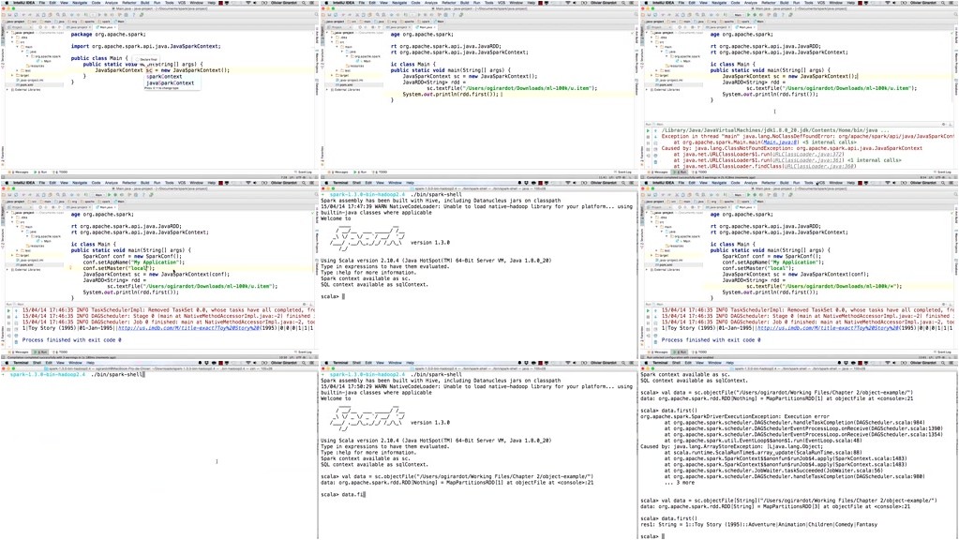
Task: Open the frame showing the NoClassDefFoundError exception
Action: [x=799, y=90]
